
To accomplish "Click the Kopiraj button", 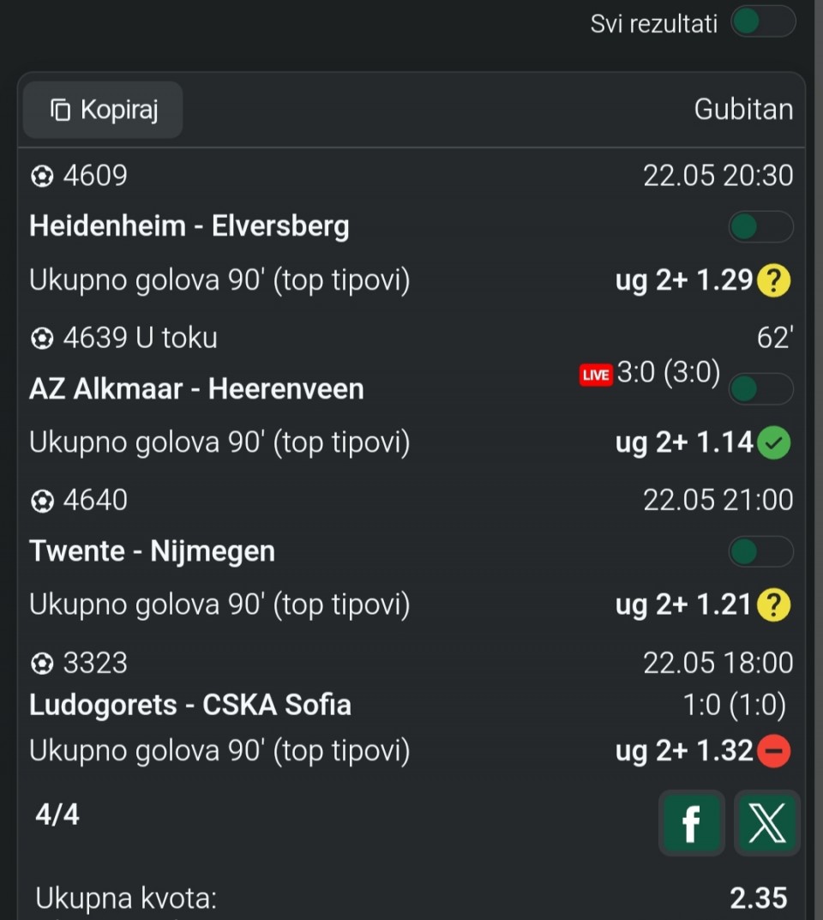I will 103,110.
